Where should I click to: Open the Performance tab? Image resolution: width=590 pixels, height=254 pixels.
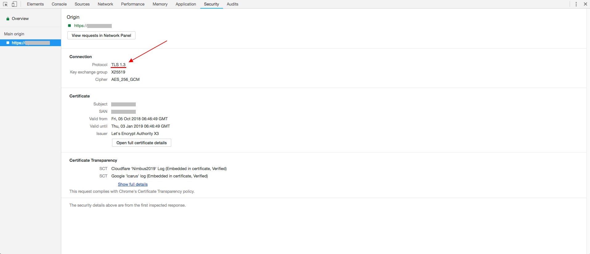pos(133,4)
